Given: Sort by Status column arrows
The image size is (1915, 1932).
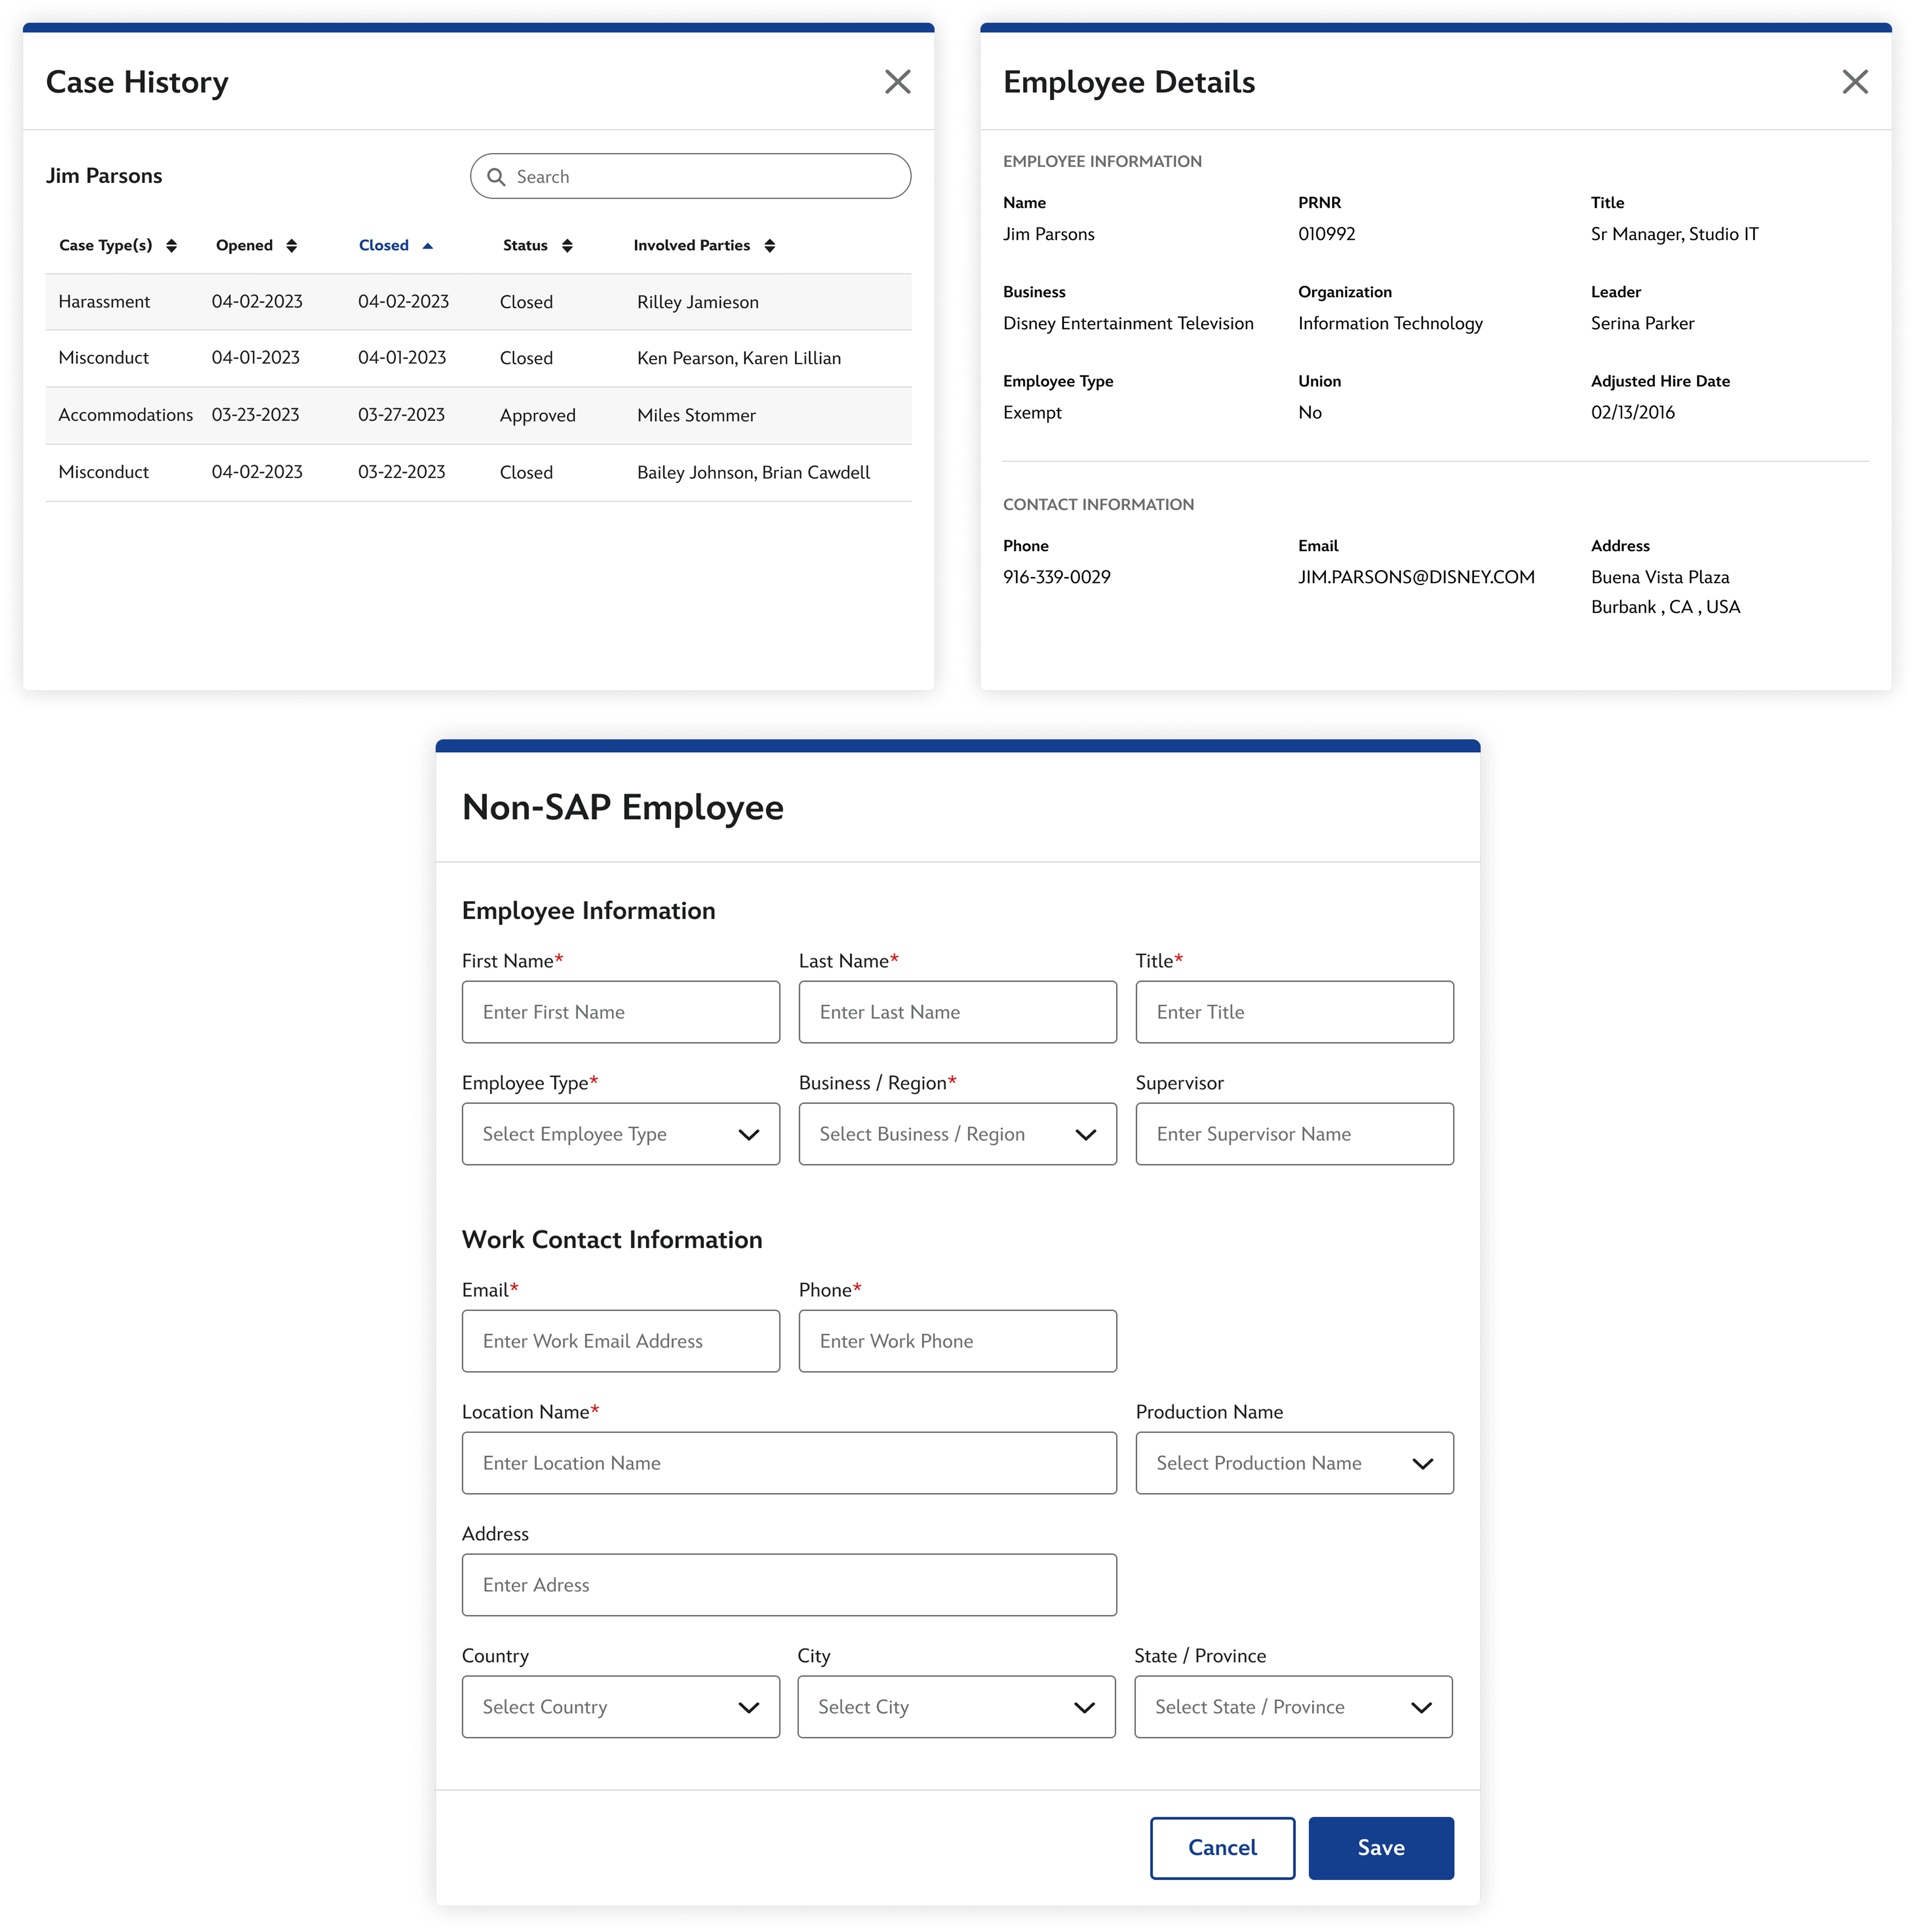Looking at the screenshot, I should (x=567, y=246).
